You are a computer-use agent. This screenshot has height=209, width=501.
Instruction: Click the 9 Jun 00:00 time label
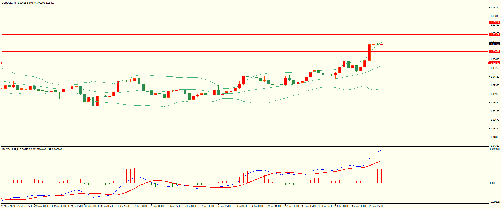click(258, 206)
